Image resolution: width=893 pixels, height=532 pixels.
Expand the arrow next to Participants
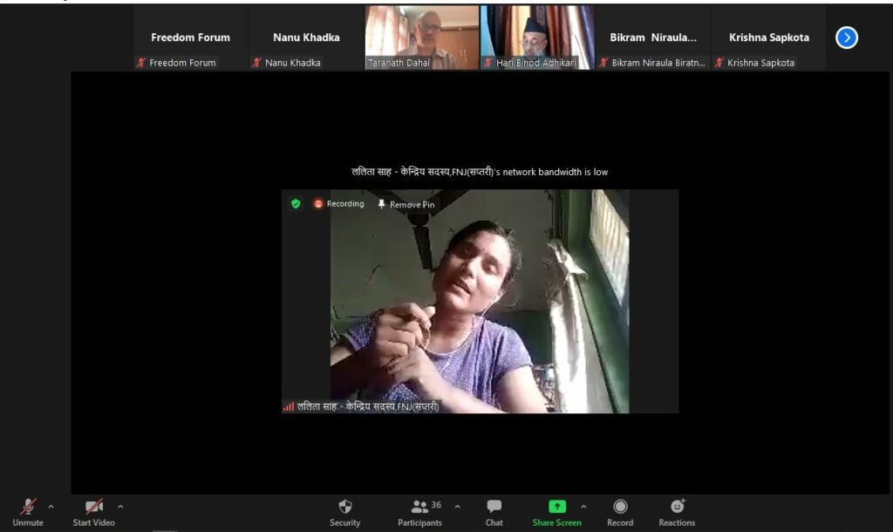[457, 506]
